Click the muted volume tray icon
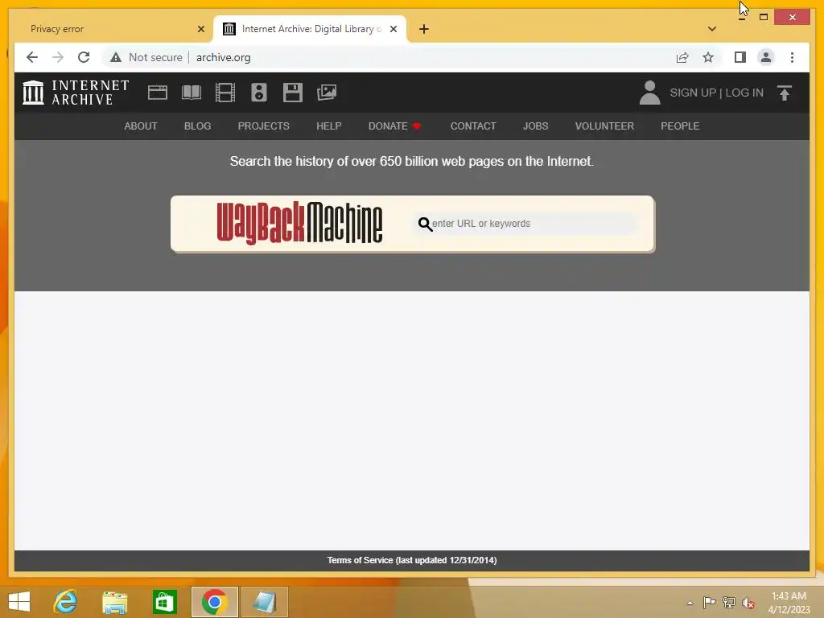Viewport: 824px width, 618px height. tap(748, 603)
